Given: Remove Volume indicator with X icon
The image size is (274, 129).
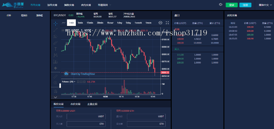Looking at the screenshot, I should [x=84, y=81].
